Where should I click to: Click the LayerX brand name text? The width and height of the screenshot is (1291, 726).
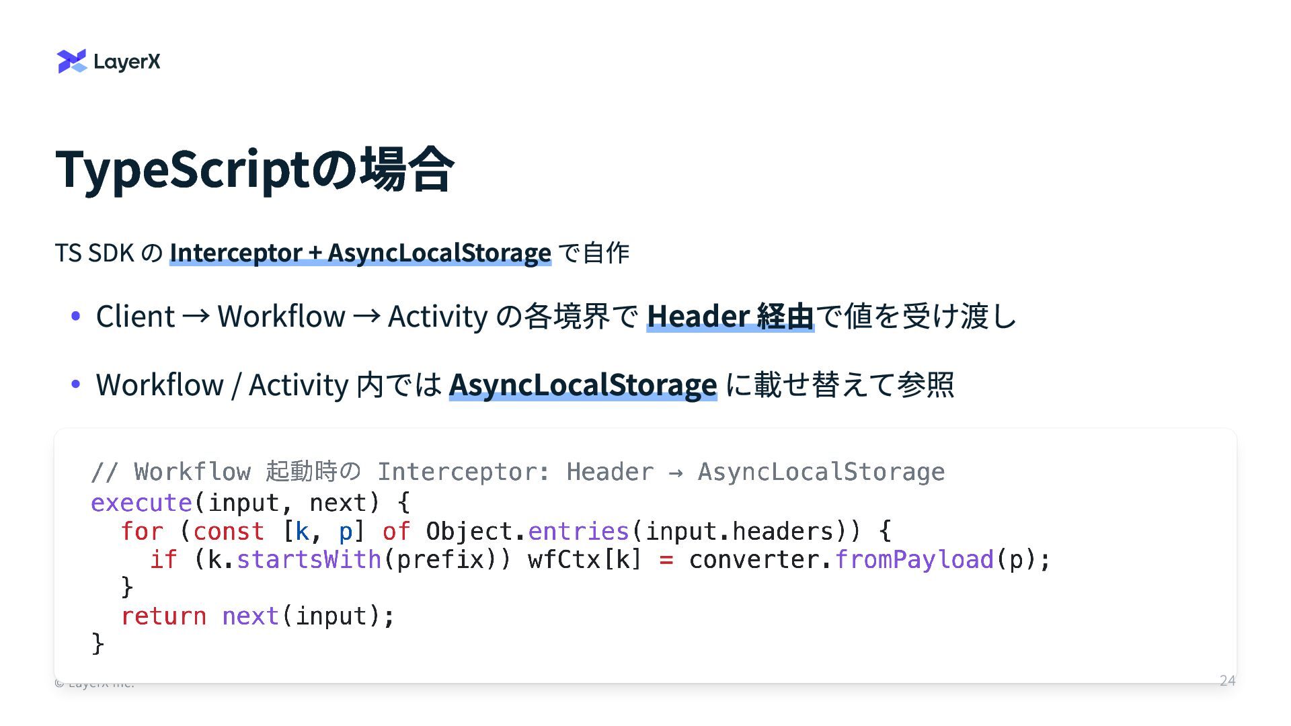click(127, 62)
